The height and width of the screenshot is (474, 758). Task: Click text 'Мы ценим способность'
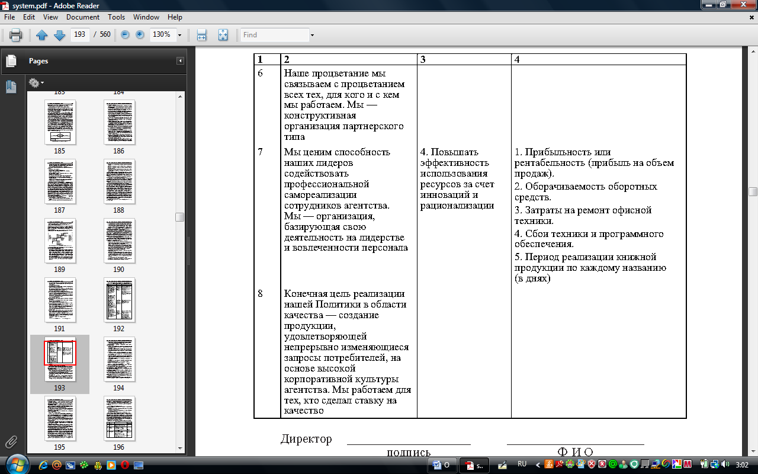(x=337, y=152)
